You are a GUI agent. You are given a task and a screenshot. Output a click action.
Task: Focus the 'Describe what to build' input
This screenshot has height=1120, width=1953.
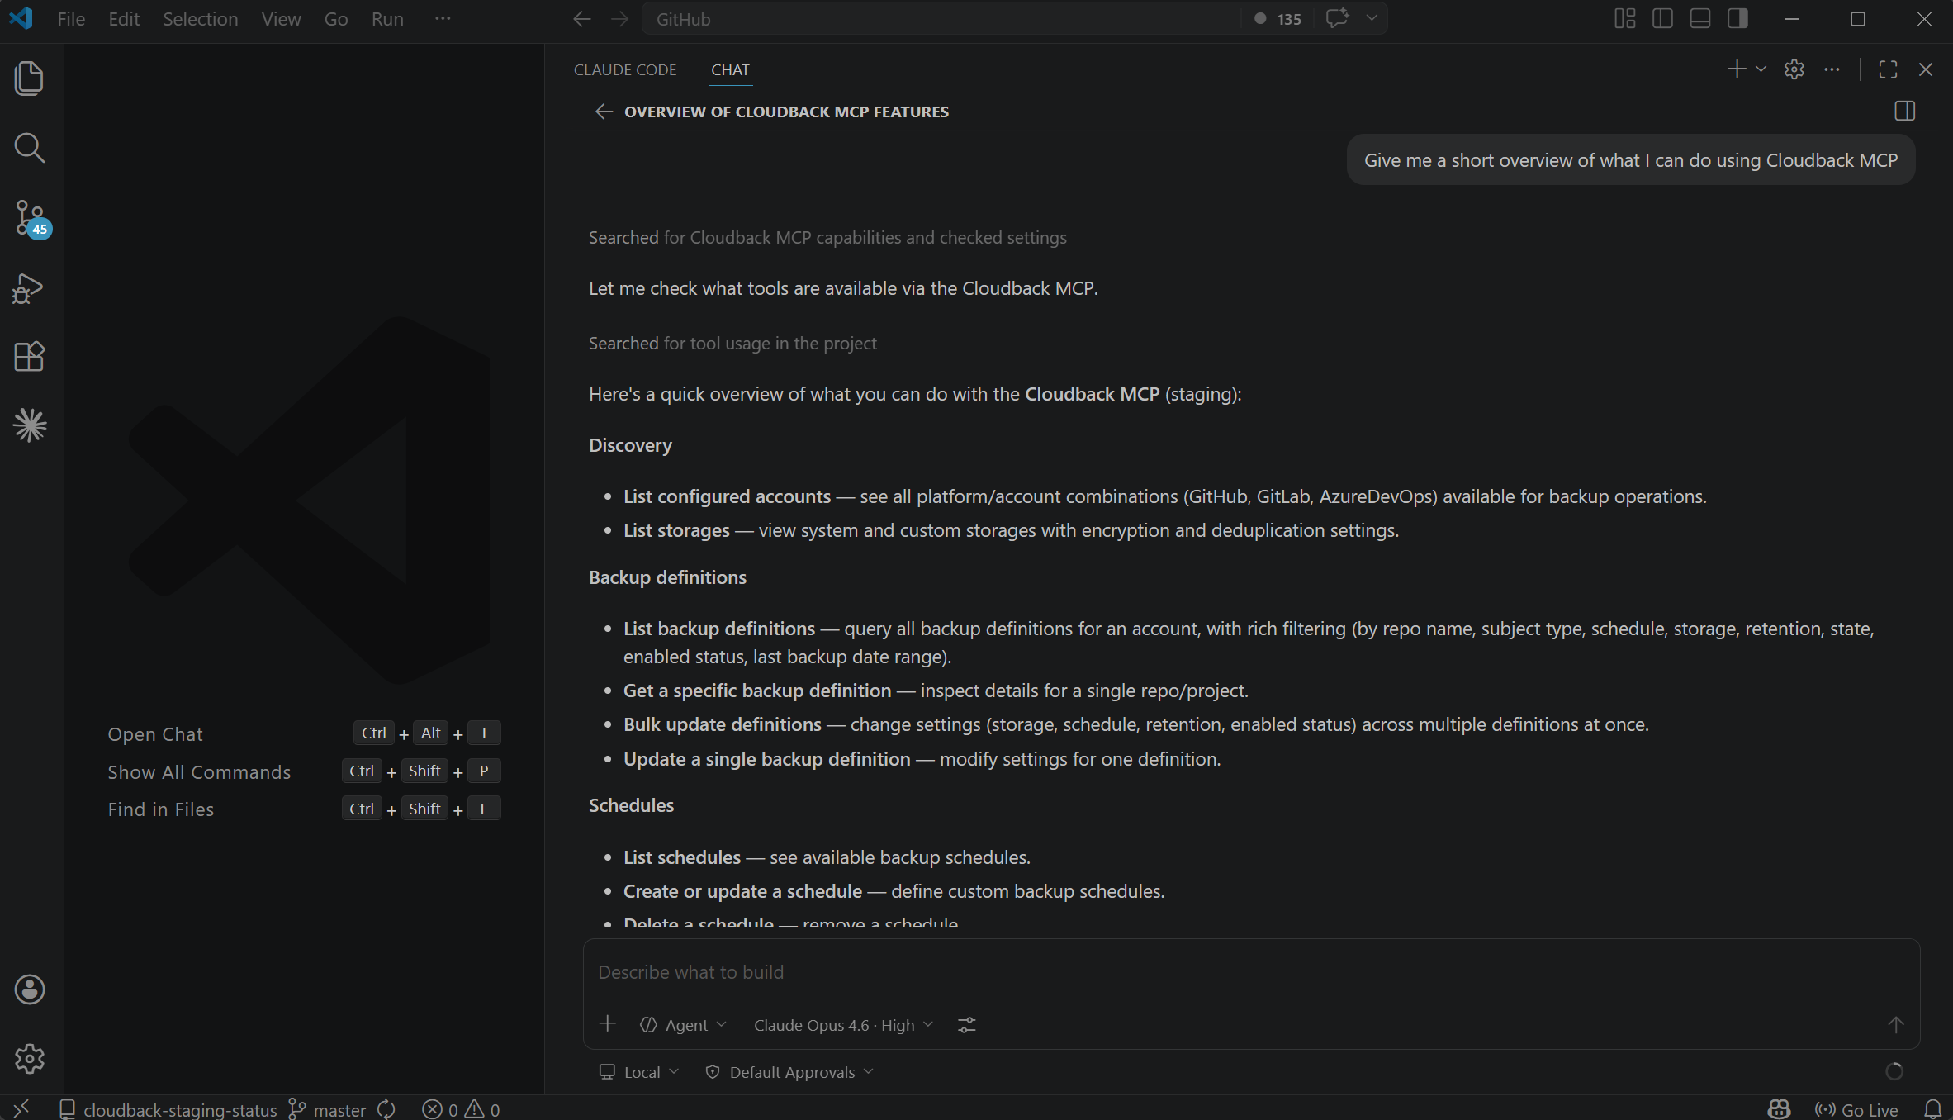coord(1250,972)
